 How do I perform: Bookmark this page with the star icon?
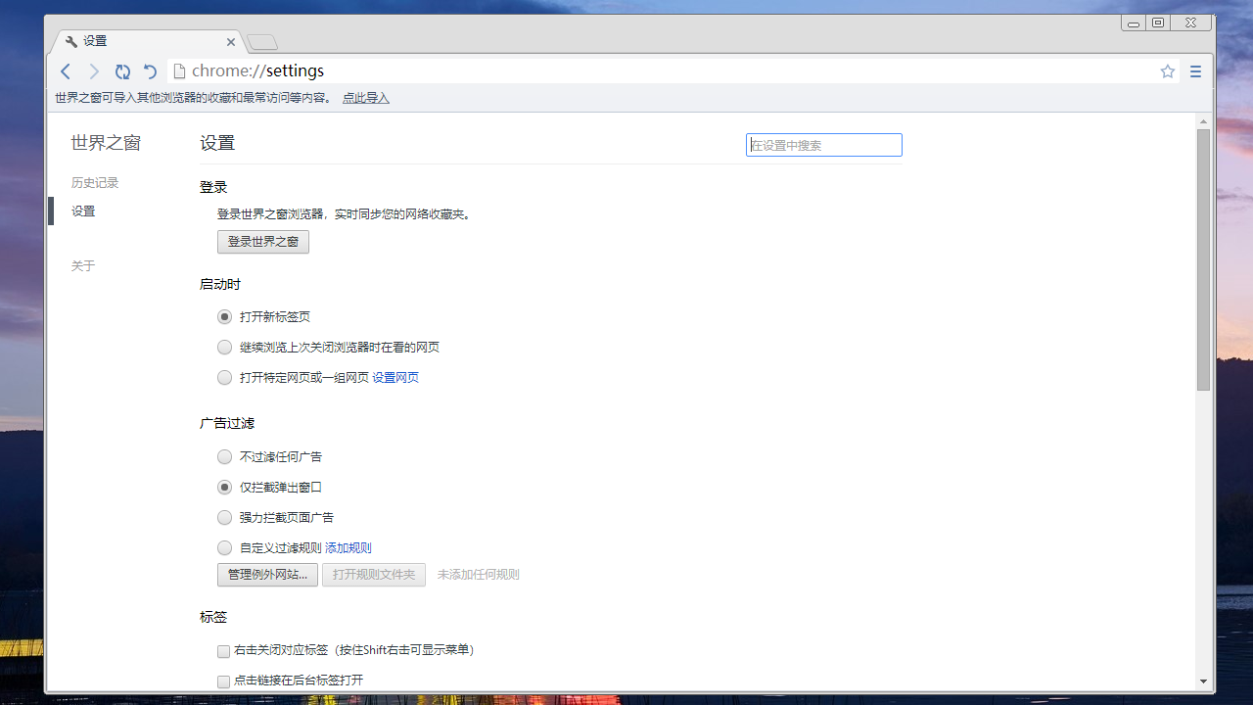[x=1167, y=71]
